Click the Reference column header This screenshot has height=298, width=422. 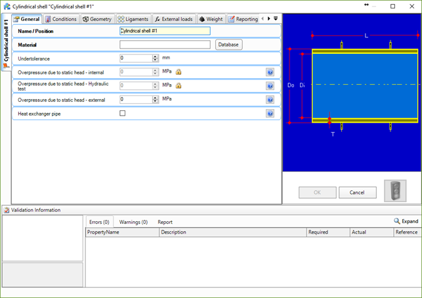407,232
